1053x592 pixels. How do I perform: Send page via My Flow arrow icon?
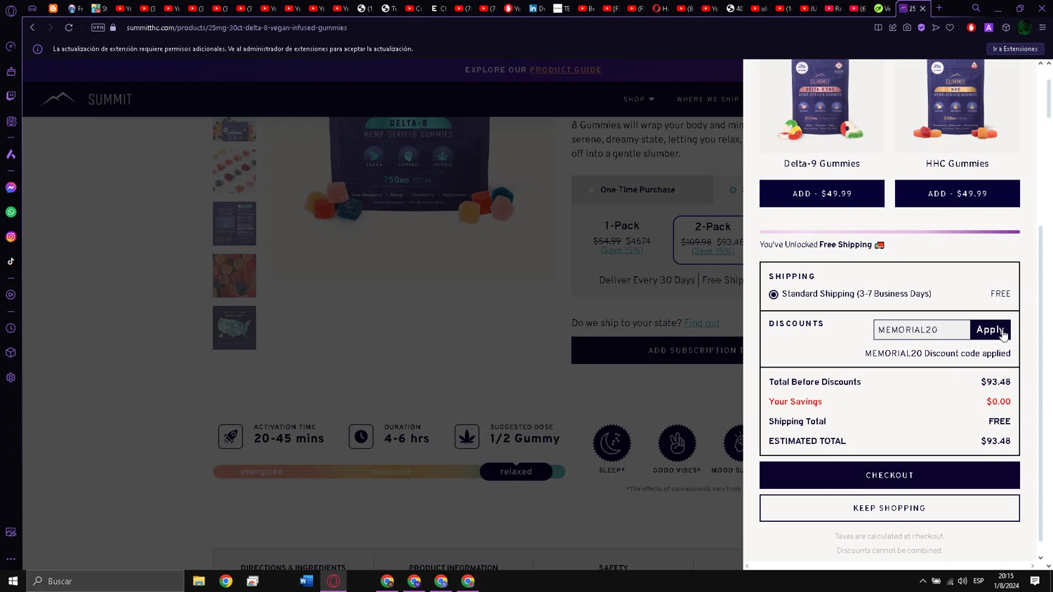[x=936, y=27]
